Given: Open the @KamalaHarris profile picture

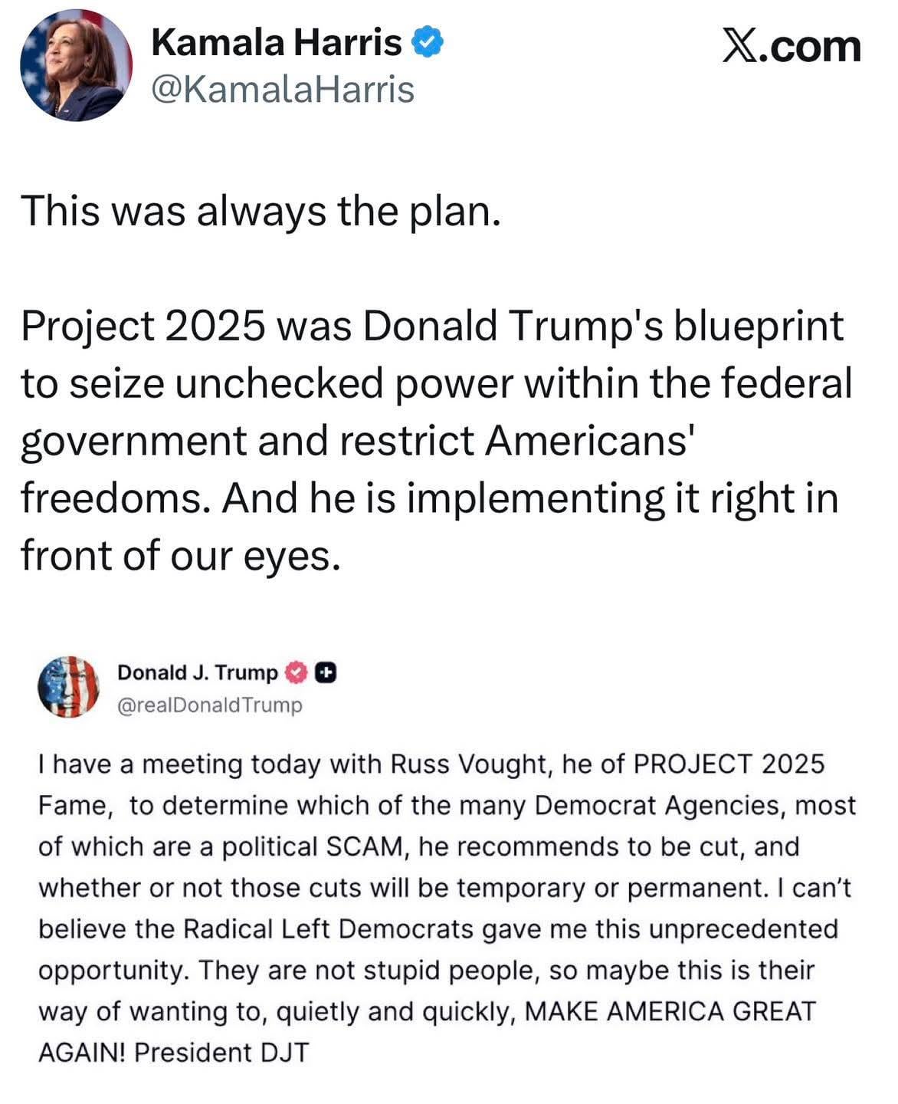Looking at the screenshot, I should click(76, 67).
